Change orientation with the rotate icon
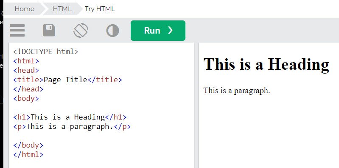Image resolution: width=339 pixels, height=168 pixels. pyautogui.click(x=81, y=30)
